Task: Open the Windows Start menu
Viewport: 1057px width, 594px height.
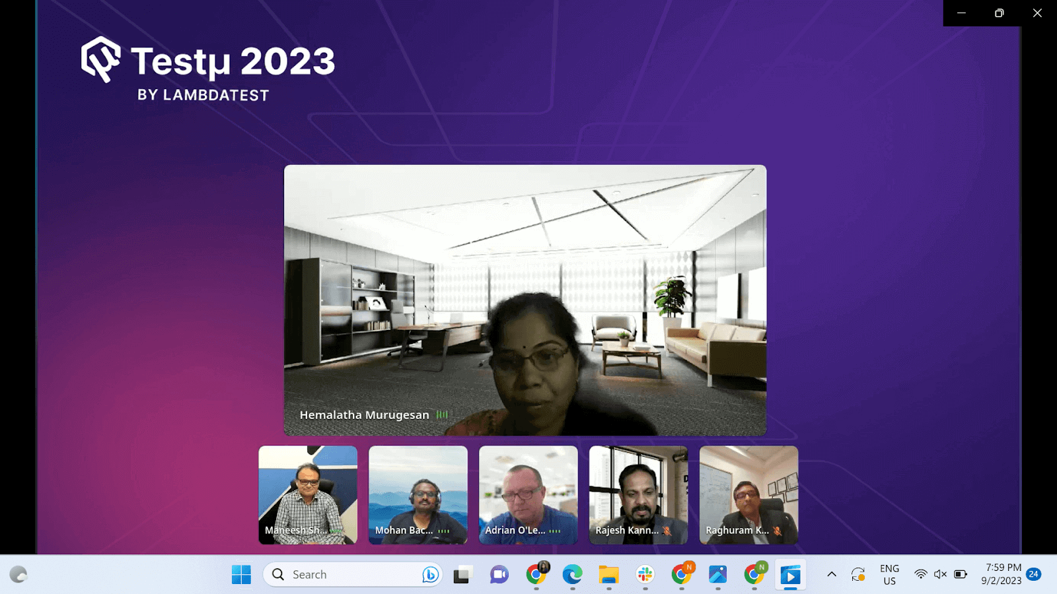Action: coord(241,575)
